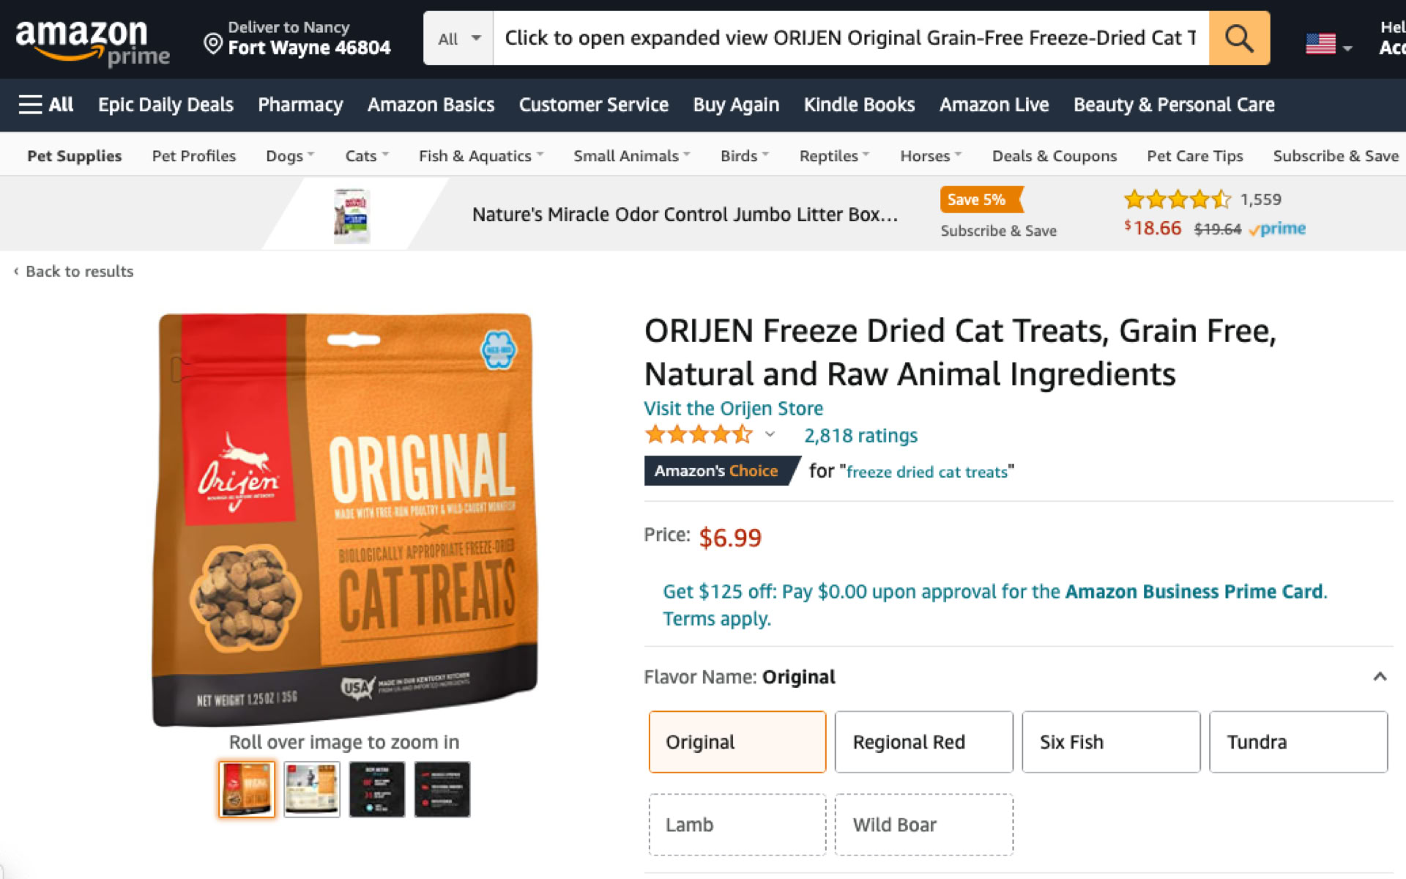The image size is (1406, 879).
Task: Choose the Tundra flavor option
Action: pos(1298,742)
